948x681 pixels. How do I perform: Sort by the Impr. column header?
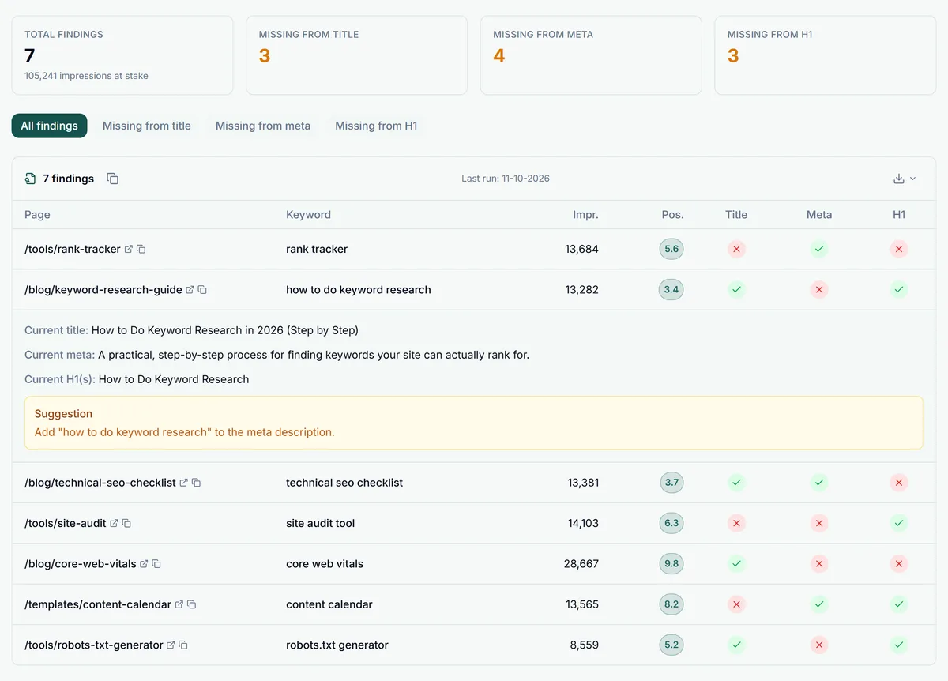tap(585, 214)
